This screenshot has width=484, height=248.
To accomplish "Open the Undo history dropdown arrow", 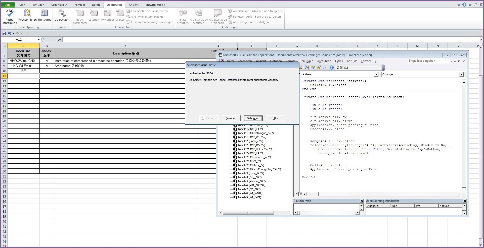I will [x=13, y=33].
